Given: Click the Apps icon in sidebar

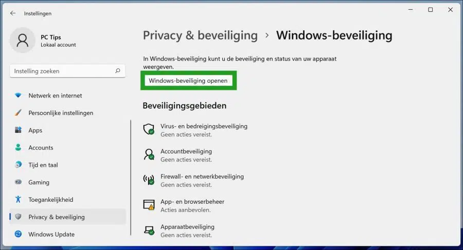Looking at the screenshot, I should tap(18, 130).
